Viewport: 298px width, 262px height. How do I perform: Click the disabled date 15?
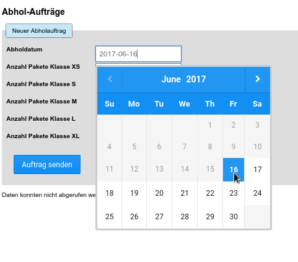tap(210, 169)
